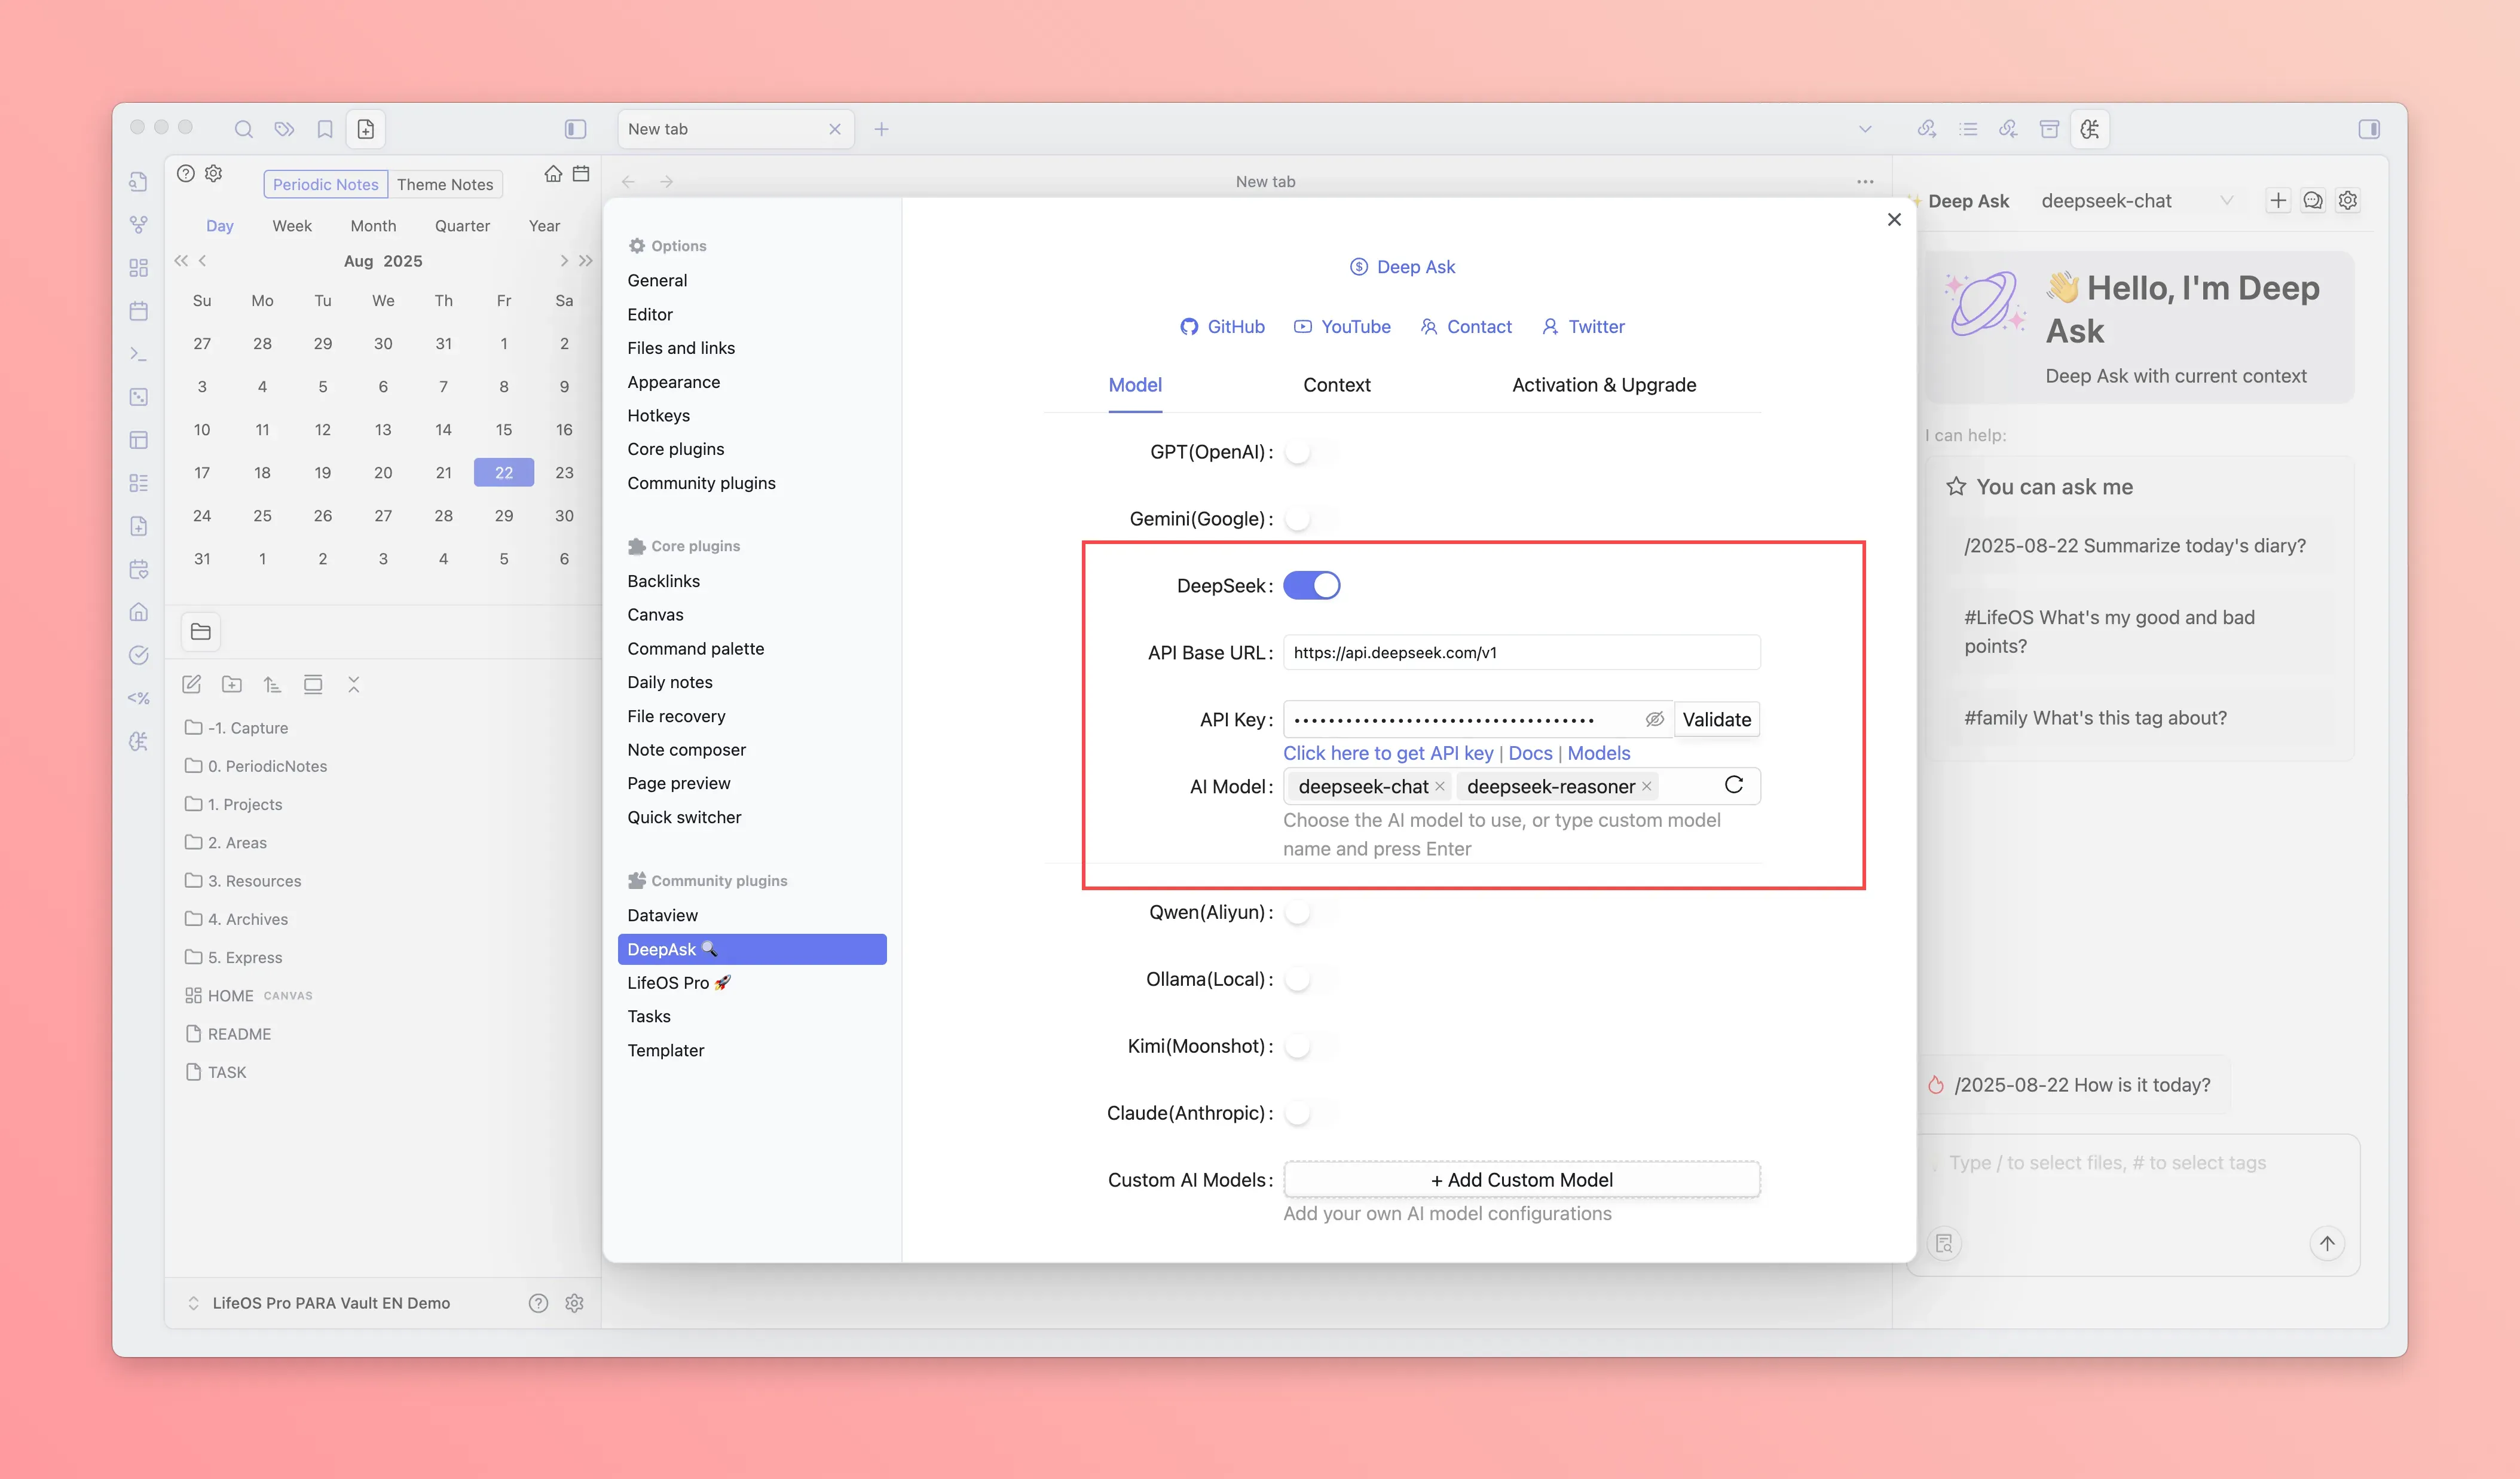Refresh the AI Model list
2520x1479 pixels.
(1734, 785)
